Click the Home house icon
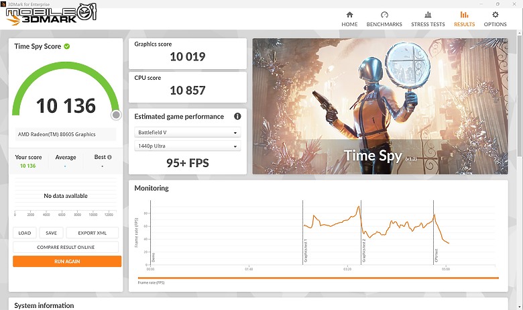The width and height of the screenshot is (523, 310). click(349, 14)
